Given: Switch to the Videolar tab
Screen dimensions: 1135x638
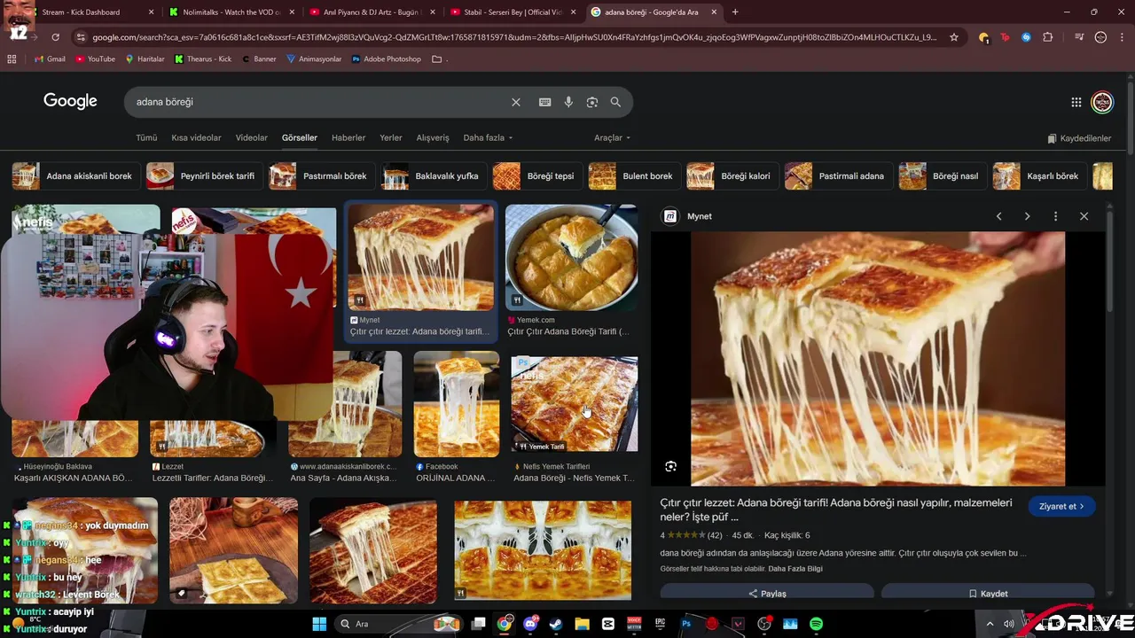Looking at the screenshot, I should [251, 138].
